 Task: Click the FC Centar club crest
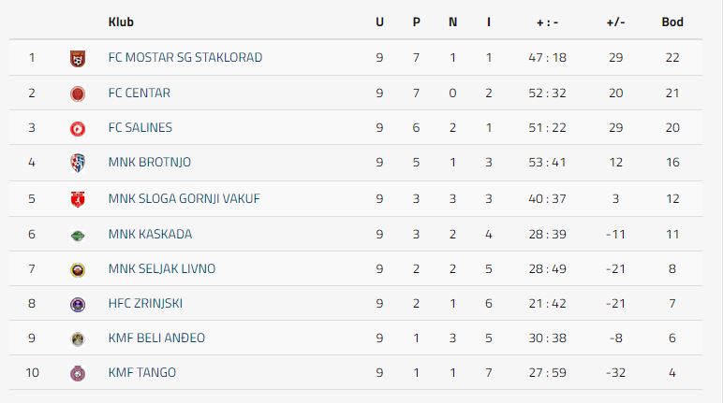click(78, 94)
